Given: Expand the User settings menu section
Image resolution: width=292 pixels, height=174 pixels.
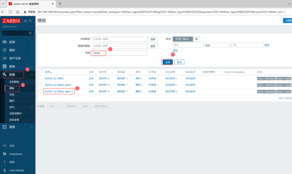Looking at the screenshot, I should coord(32,171).
